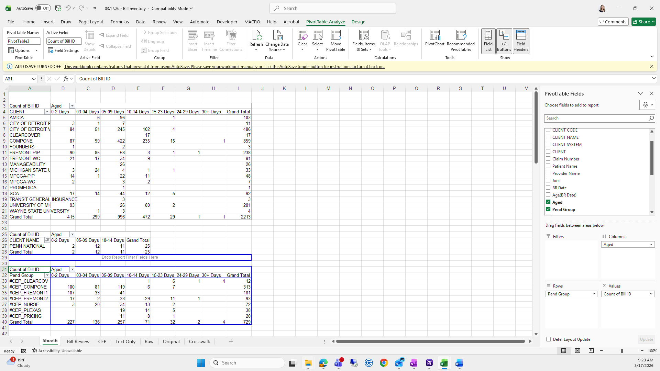
Task: Open Change Data Source tool
Action: (x=277, y=36)
